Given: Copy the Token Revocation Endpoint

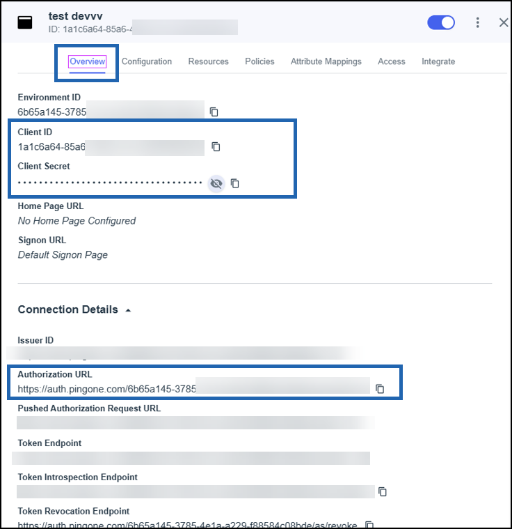Looking at the screenshot, I should 369,525.
